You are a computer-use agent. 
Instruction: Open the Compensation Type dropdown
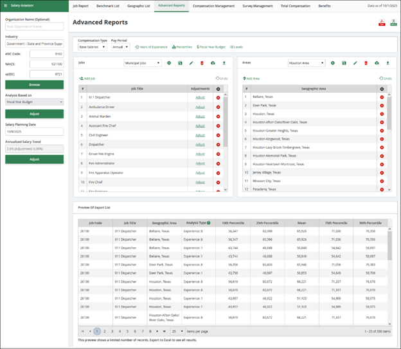pos(93,47)
